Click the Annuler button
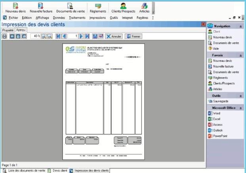 pos(114,36)
